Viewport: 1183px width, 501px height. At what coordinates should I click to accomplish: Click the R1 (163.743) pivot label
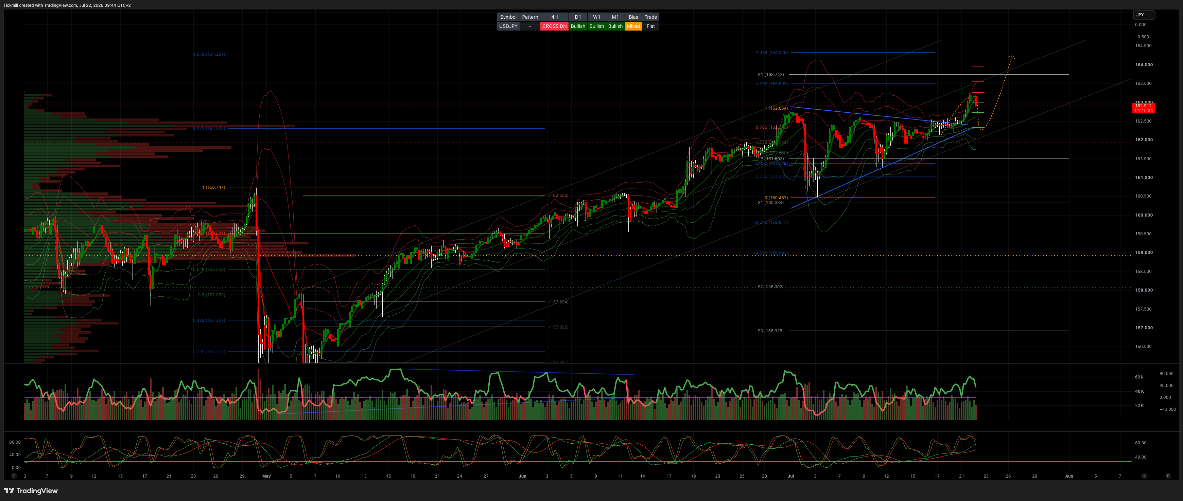(x=771, y=74)
